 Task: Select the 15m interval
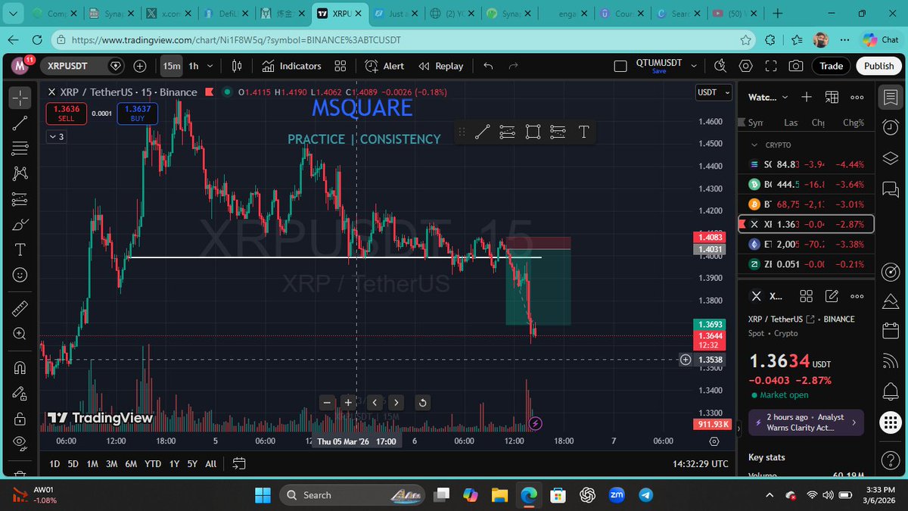[172, 66]
